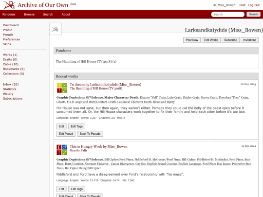
Task: Click the Post New button
Action: [x=192, y=40]
